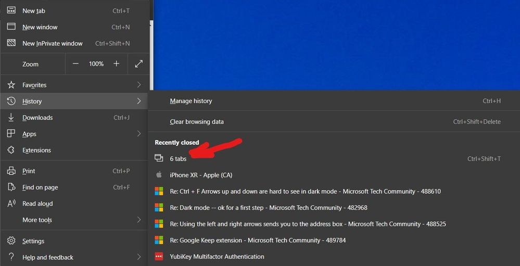Click the Find on page icon

tap(11, 187)
